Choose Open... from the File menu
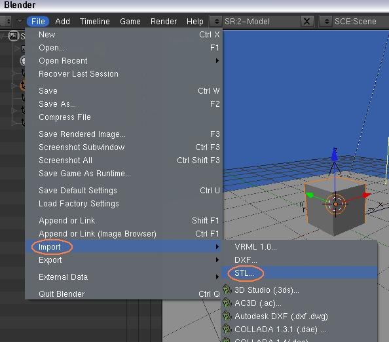Viewport: 389px width, 342px height. click(124, 48)
